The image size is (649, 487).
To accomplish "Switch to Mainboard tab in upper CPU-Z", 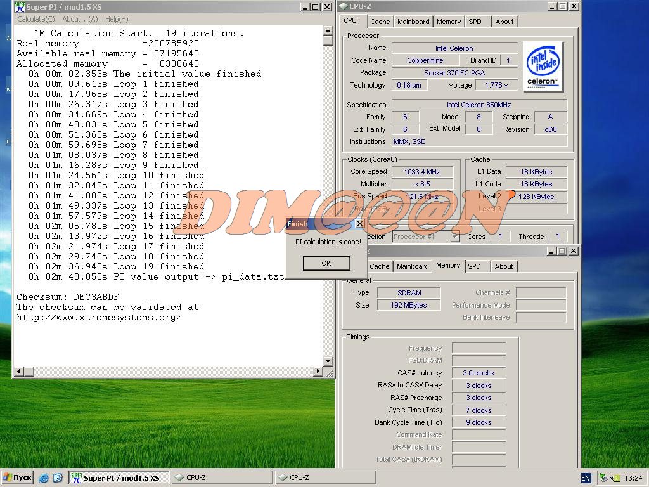I will point(413,22).
